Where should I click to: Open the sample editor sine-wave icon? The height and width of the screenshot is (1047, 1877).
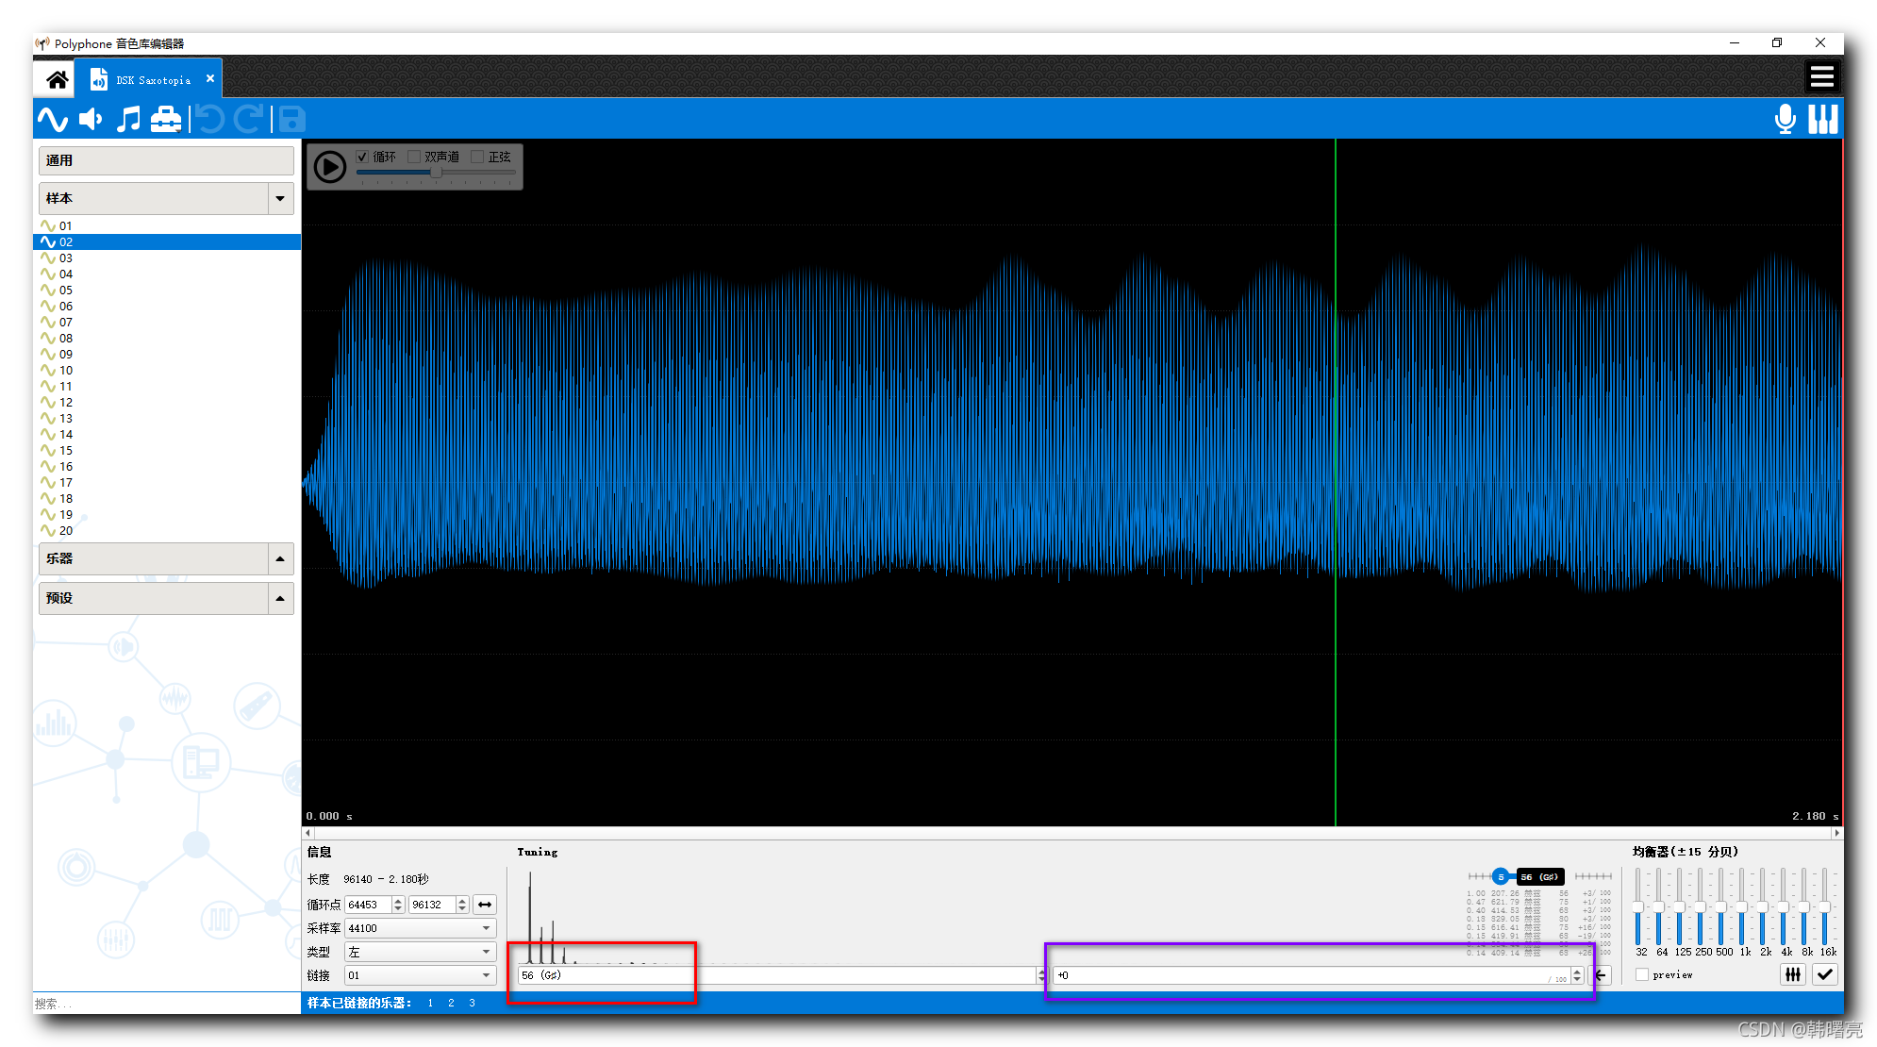pos(53,120)
